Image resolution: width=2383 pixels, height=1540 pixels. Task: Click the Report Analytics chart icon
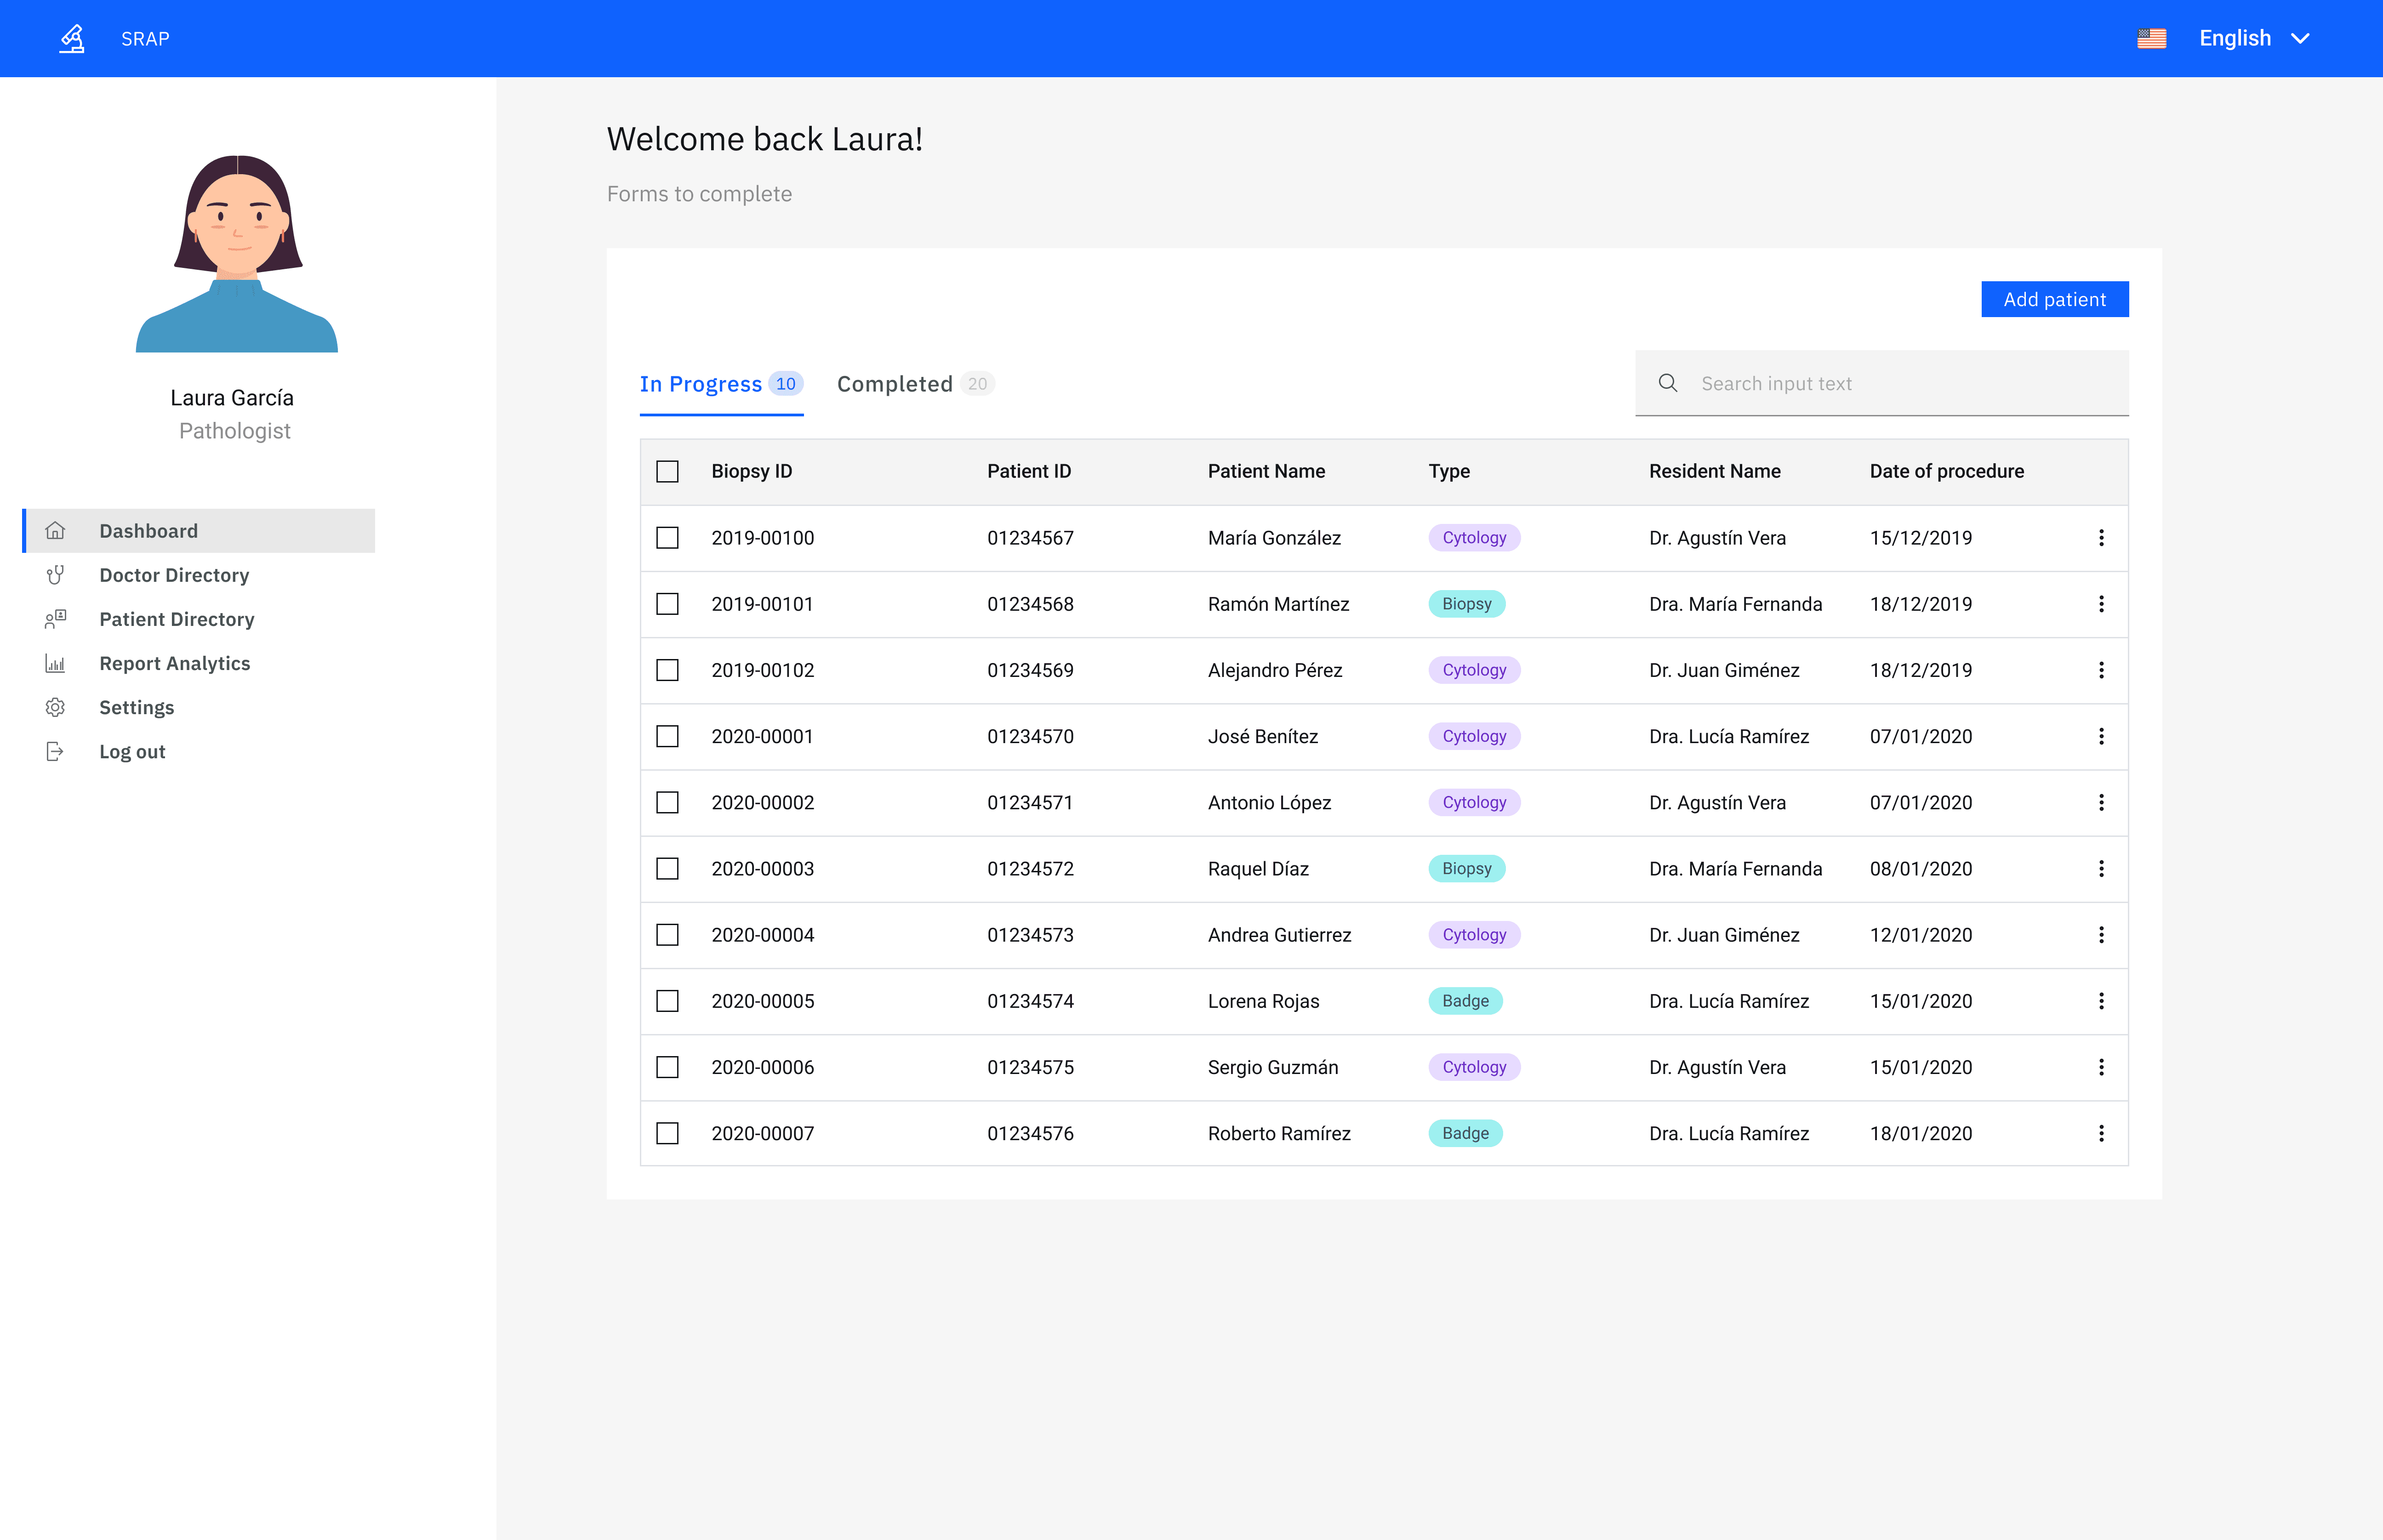coord(55,663)
